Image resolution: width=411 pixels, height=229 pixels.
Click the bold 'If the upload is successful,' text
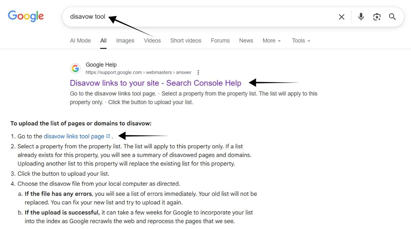(x=62, y=213)
